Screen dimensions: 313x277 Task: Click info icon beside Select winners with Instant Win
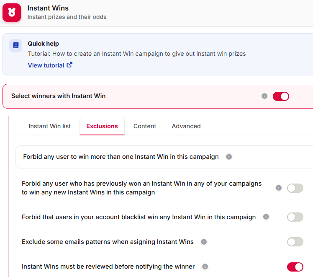264,96
